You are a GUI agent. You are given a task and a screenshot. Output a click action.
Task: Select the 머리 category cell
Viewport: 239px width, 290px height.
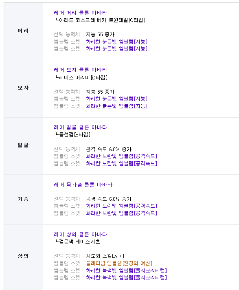(x=23, y=31)
